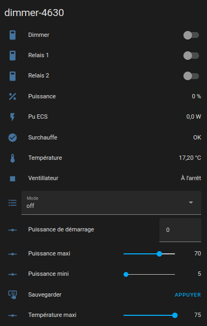Click the Mode list icon
The width and height of the screenshot is (207, 326).
click(x=12, y=203)
